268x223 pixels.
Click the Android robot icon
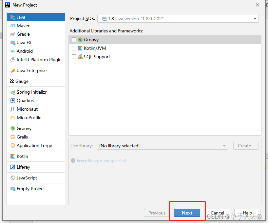(x=13, y=51)
